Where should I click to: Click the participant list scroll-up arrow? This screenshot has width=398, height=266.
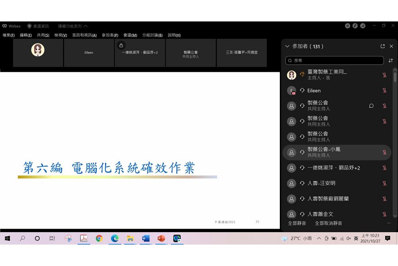click(x=395, y=69)
